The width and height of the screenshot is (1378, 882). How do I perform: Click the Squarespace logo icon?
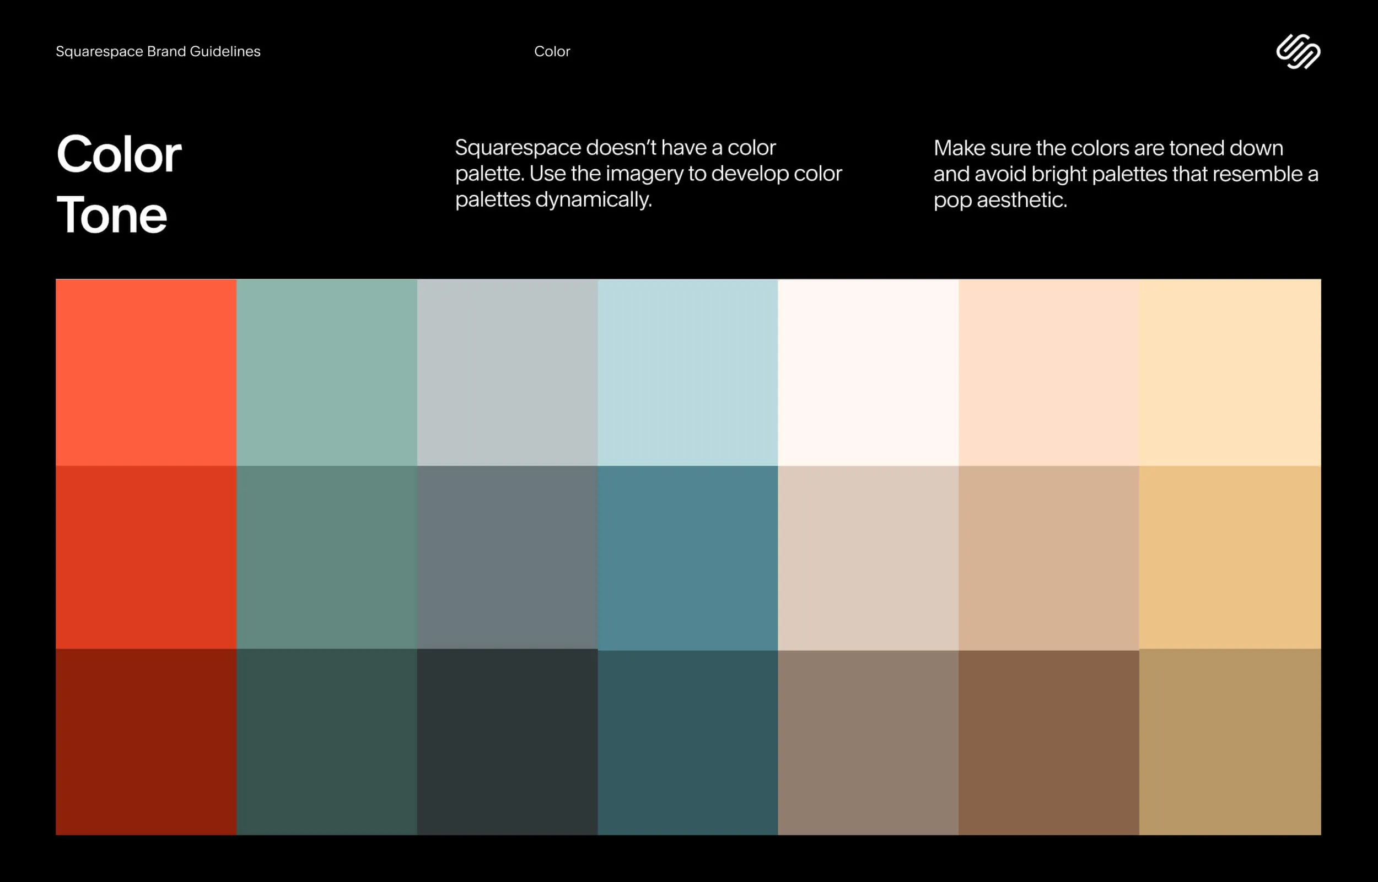click(x=1298, y=52)
